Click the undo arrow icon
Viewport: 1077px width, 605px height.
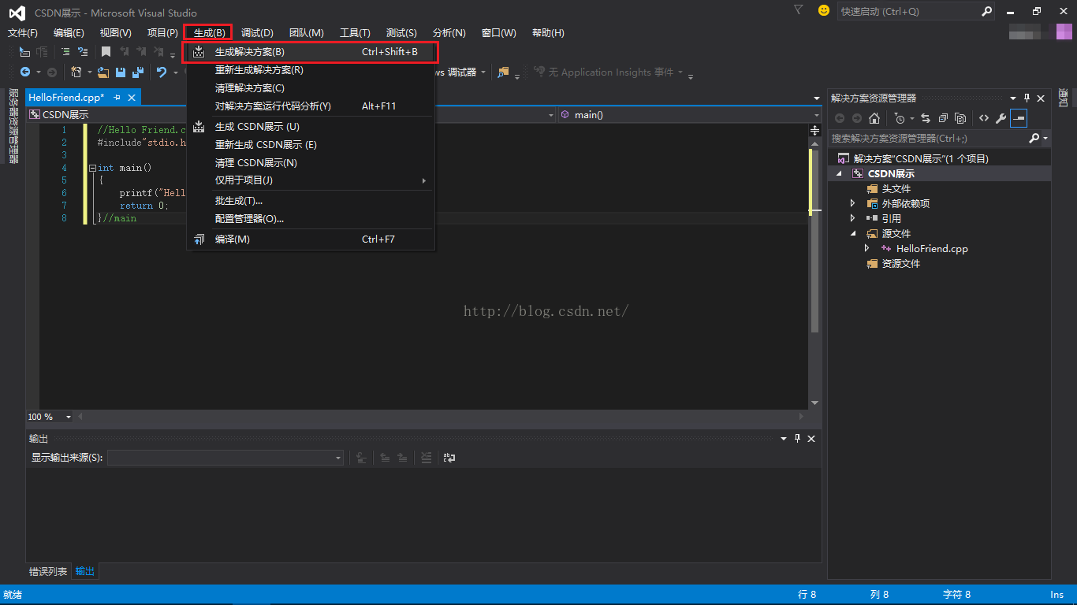(x=161, y=72)
